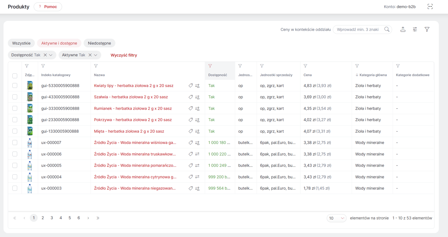Tick checkbox for ux-000007 row
The width and height of the screenshot is (448, 237).
click(x=15, y=143)
